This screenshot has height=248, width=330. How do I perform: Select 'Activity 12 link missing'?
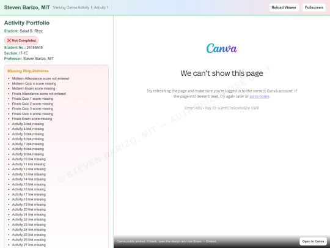tap(29, 170)
